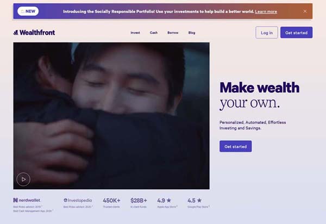The width and height of the screenshot is (326, 224).
Task: Click the Wealthfront logo
Action: [34, 33]
